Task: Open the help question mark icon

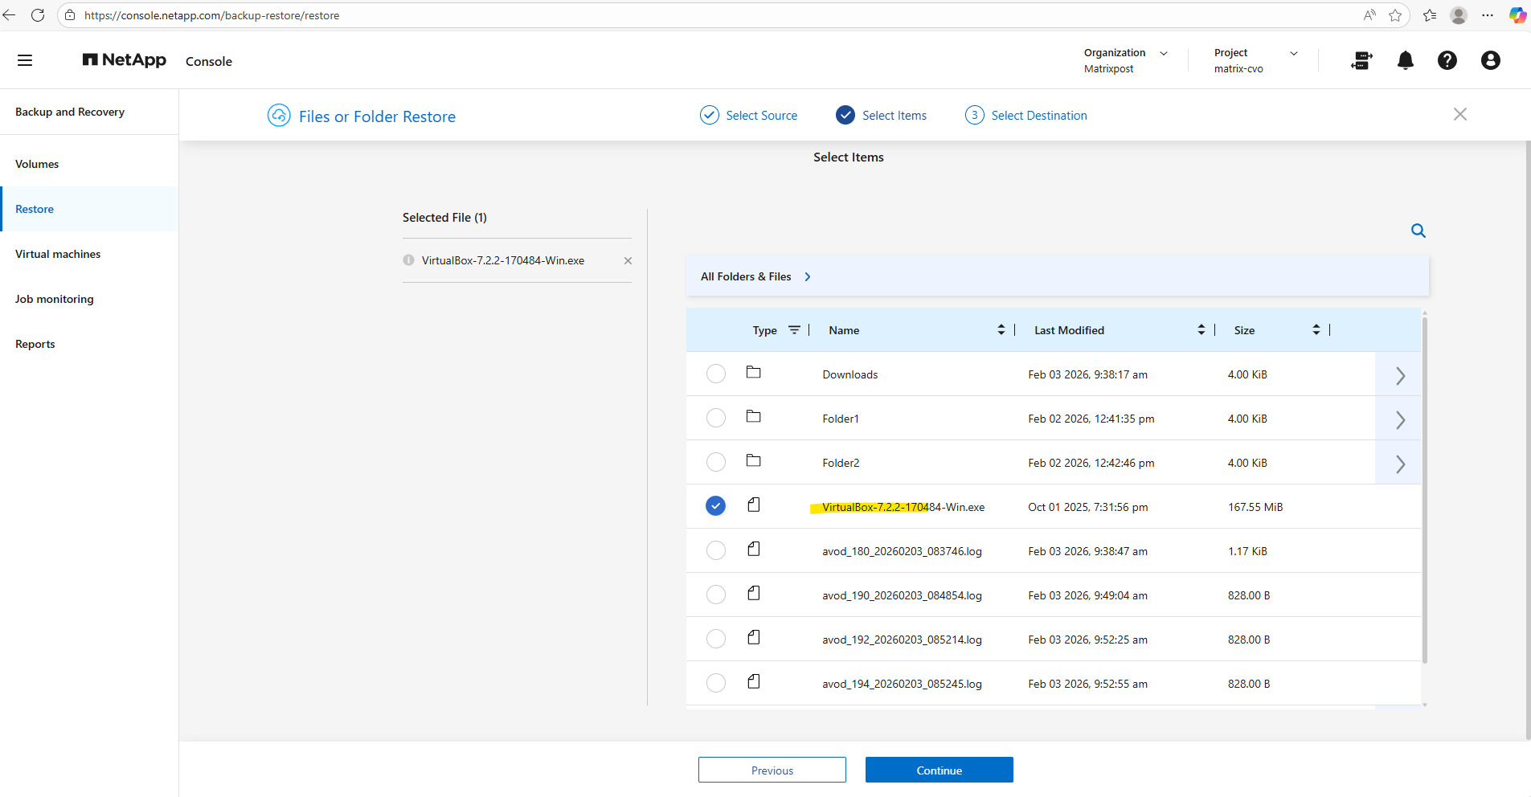Action: [x=1447, y=60]
